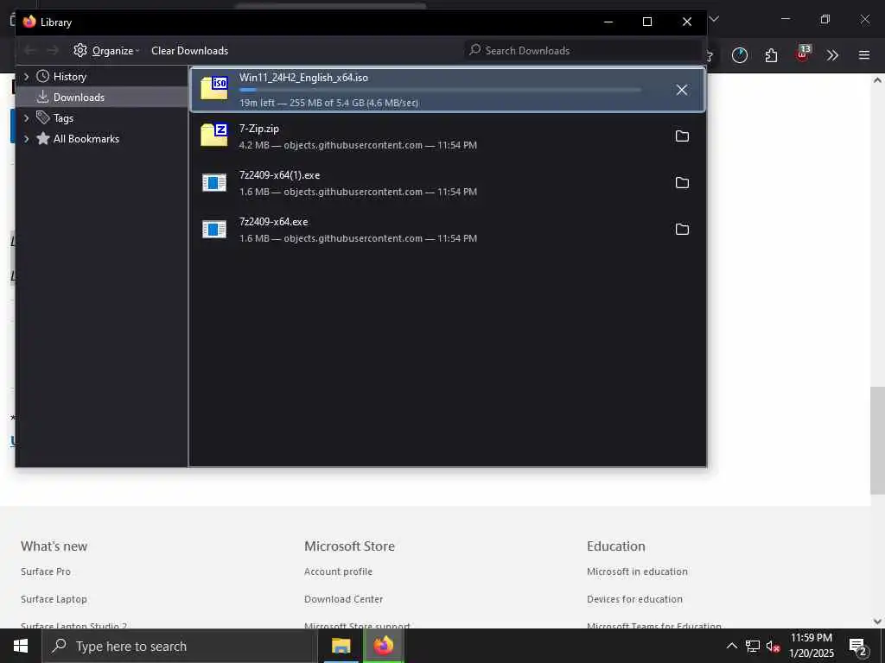Open Firefox extensions puzzle icon
The height and width of the screenshot is (663, 885).
click(x=771, y=55)
